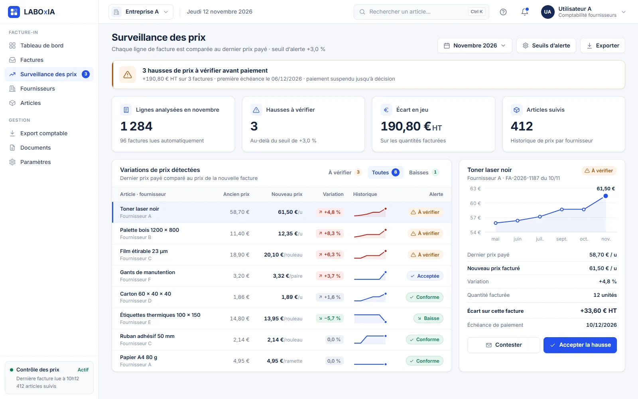Click the Conforme badge for Carton 60 × 40 × 40
Screen dimensions: 638x399
(x=424, y=297)
